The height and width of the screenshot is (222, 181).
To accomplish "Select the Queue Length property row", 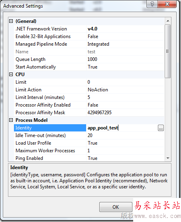I will 89,59.
